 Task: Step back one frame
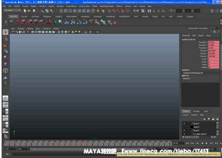coord(192,143)
